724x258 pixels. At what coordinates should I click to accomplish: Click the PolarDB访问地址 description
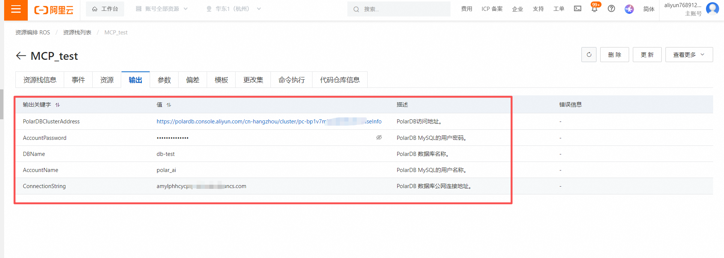pos(420,122)
